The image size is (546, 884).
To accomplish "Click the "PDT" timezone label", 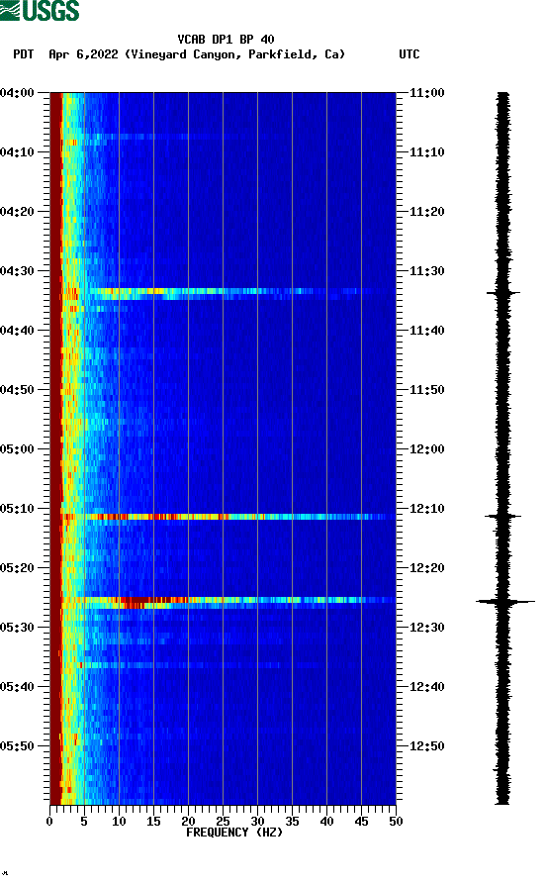I will [24, 54].
